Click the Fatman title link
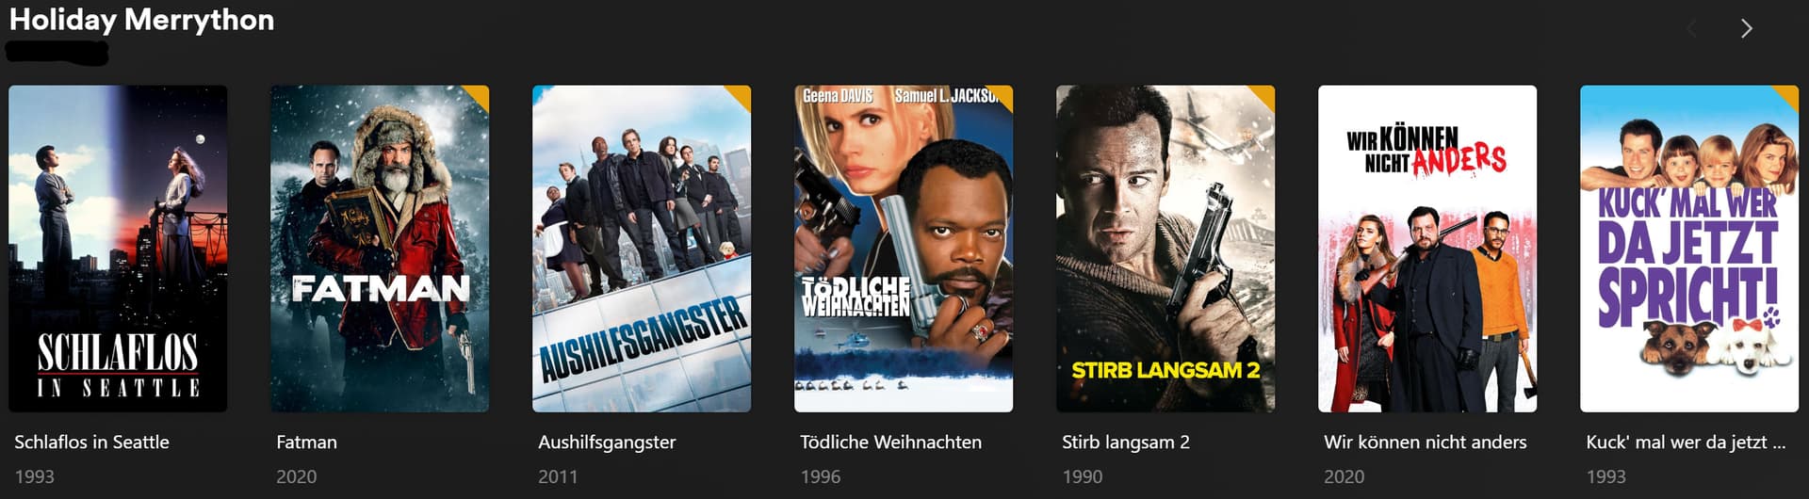Image resolution: width=1809 pixels, height=499 pixels. point(306,442)
